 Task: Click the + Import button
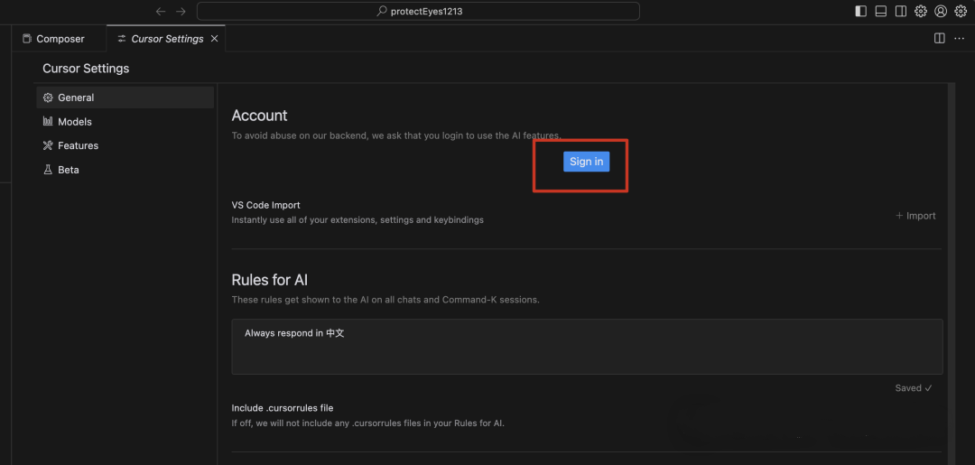tap(915, 216)
